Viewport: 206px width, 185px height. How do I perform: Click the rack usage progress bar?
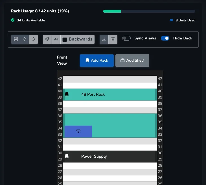click(149, 11)
